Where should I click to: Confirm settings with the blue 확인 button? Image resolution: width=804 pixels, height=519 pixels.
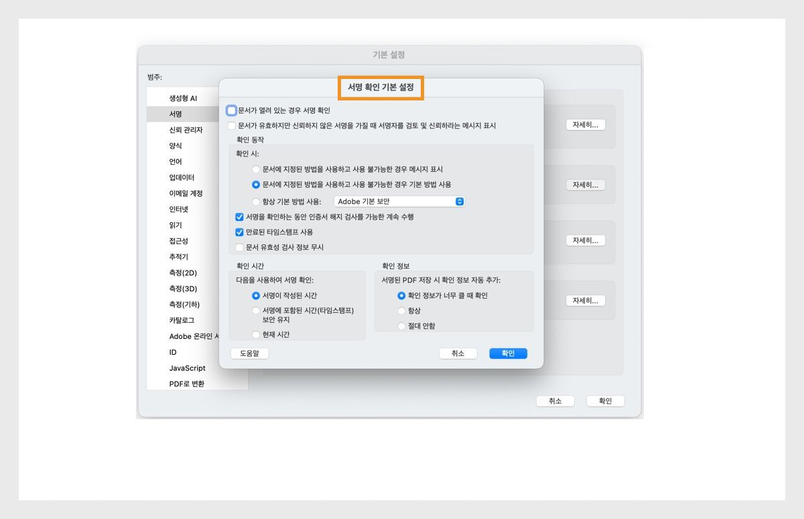coord(508,353)
